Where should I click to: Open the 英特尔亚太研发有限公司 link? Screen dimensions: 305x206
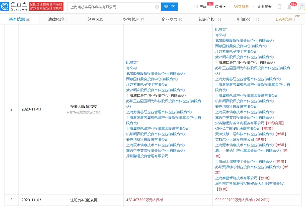click(x=235, y=139)
